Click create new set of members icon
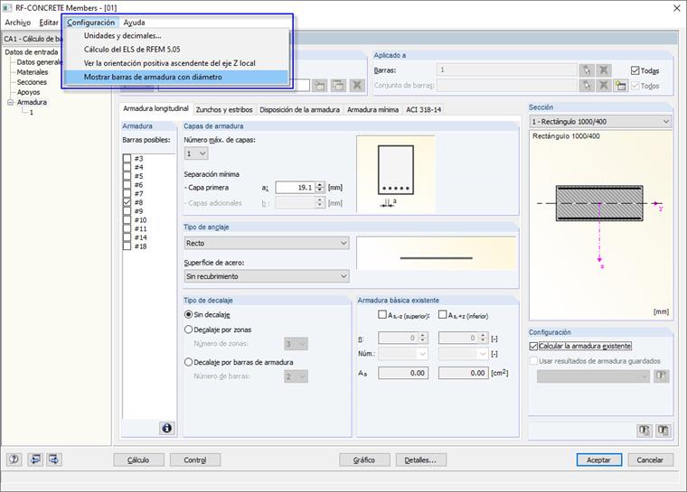The width and height of the screenshot is (687, 492). (x=620, y=86)
